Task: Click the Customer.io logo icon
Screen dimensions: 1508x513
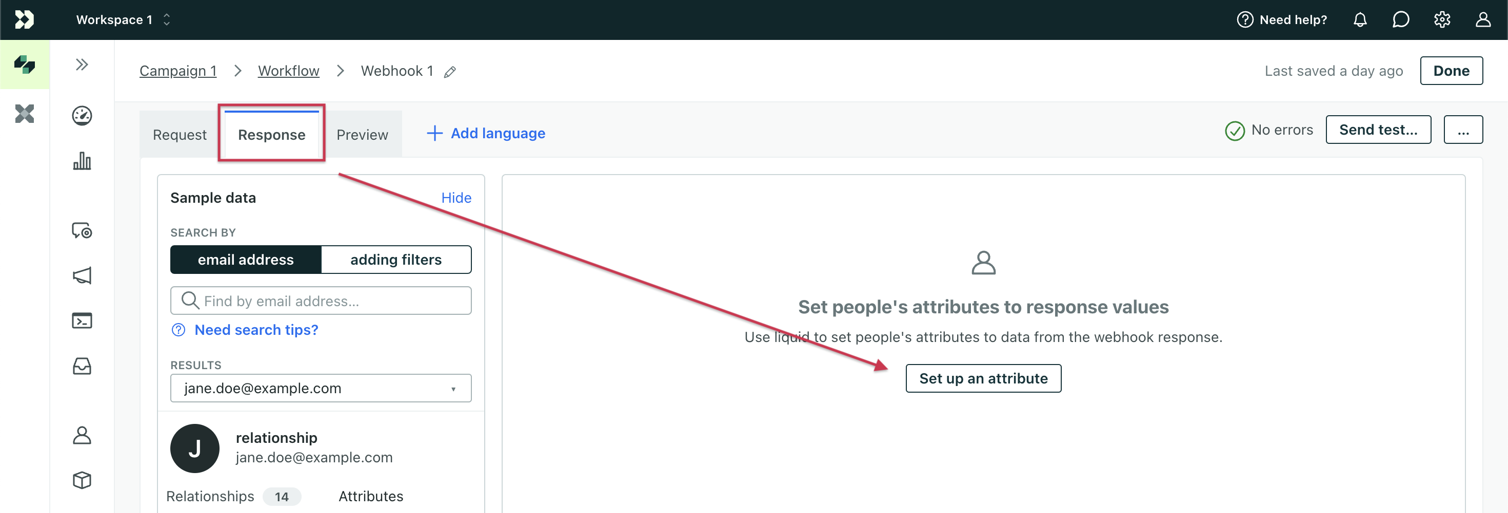Action: coord(24,19)
